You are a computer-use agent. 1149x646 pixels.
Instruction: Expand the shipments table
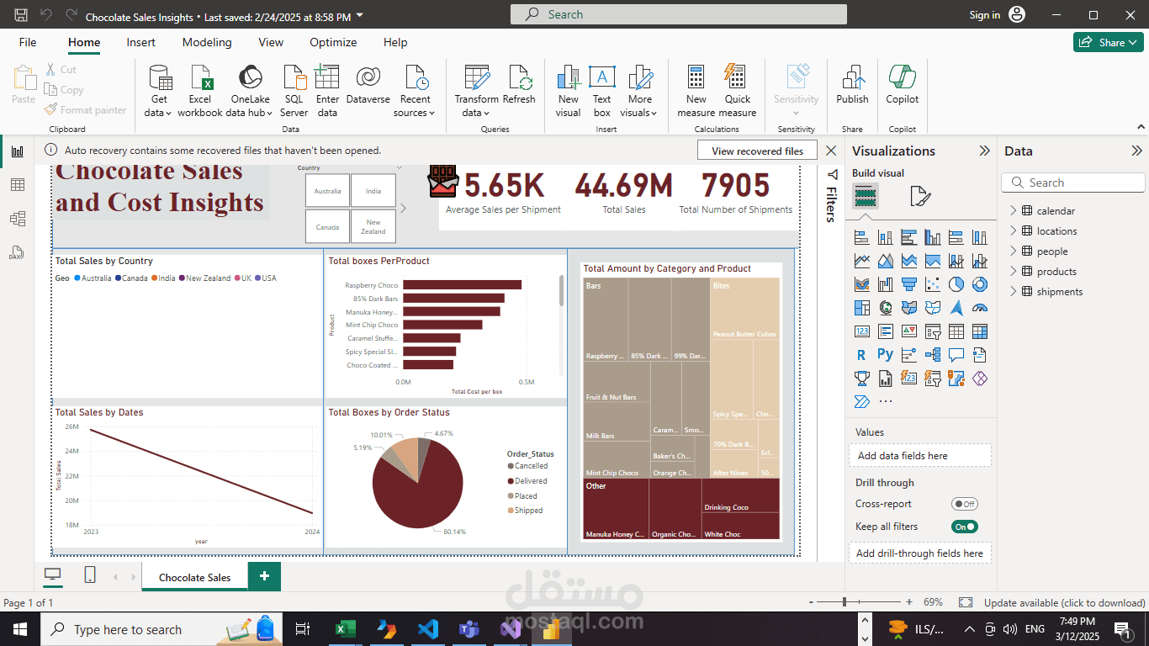pyautogui.click(x=1014, y=292)
